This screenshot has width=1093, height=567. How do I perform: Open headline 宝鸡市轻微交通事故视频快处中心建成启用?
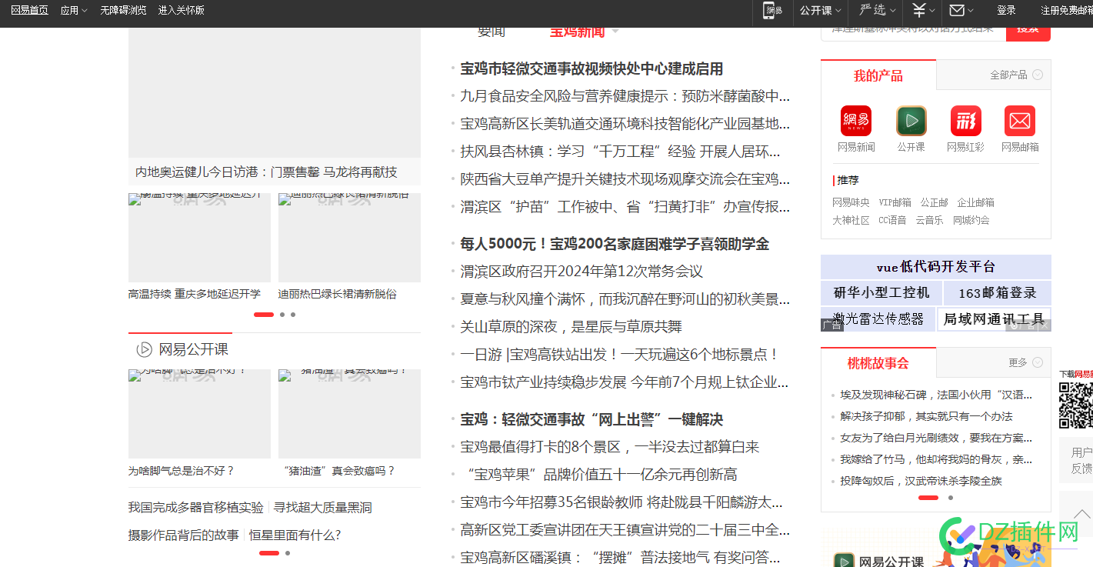pyautogui.click(x=591, y=68)
